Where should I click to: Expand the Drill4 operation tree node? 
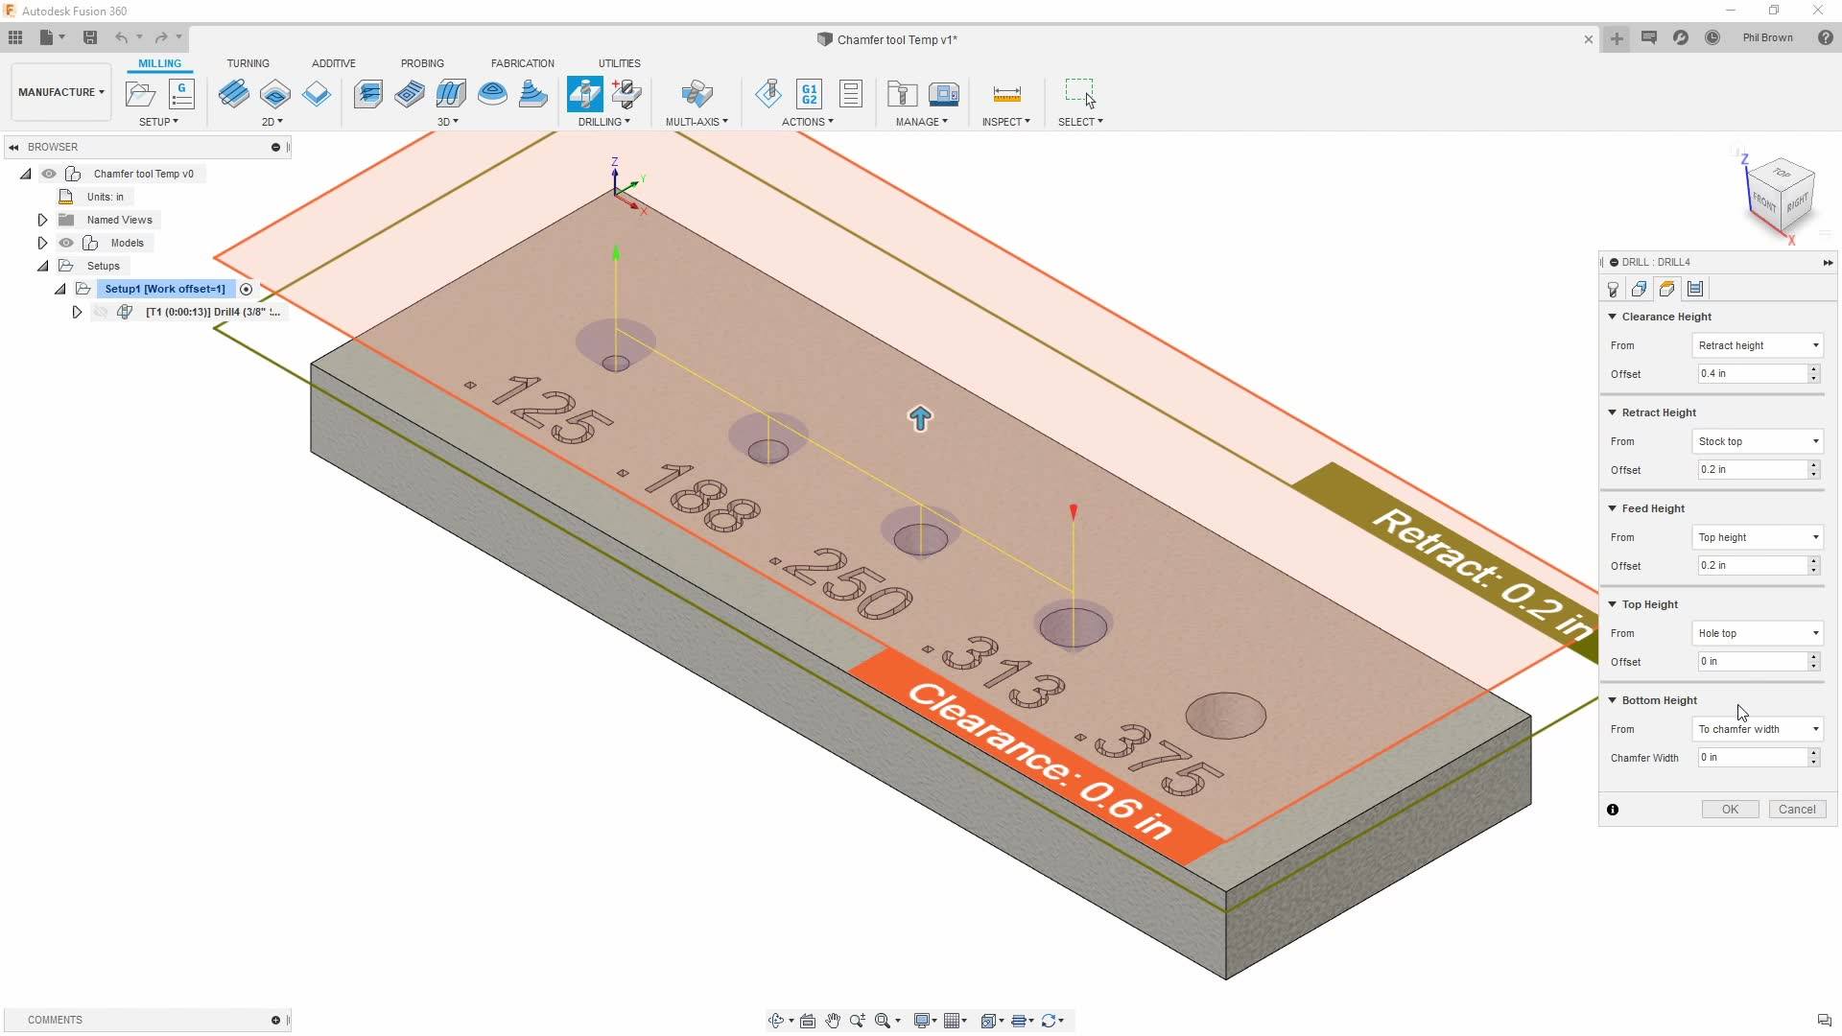(78, 312)
